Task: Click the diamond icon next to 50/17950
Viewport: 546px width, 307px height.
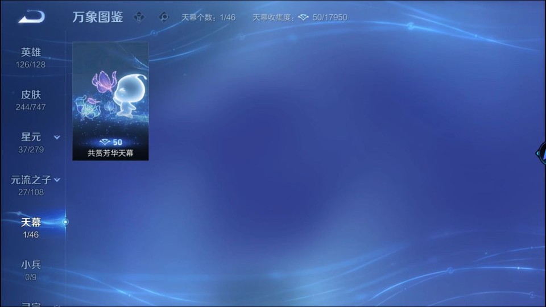Action: point(303,18)
